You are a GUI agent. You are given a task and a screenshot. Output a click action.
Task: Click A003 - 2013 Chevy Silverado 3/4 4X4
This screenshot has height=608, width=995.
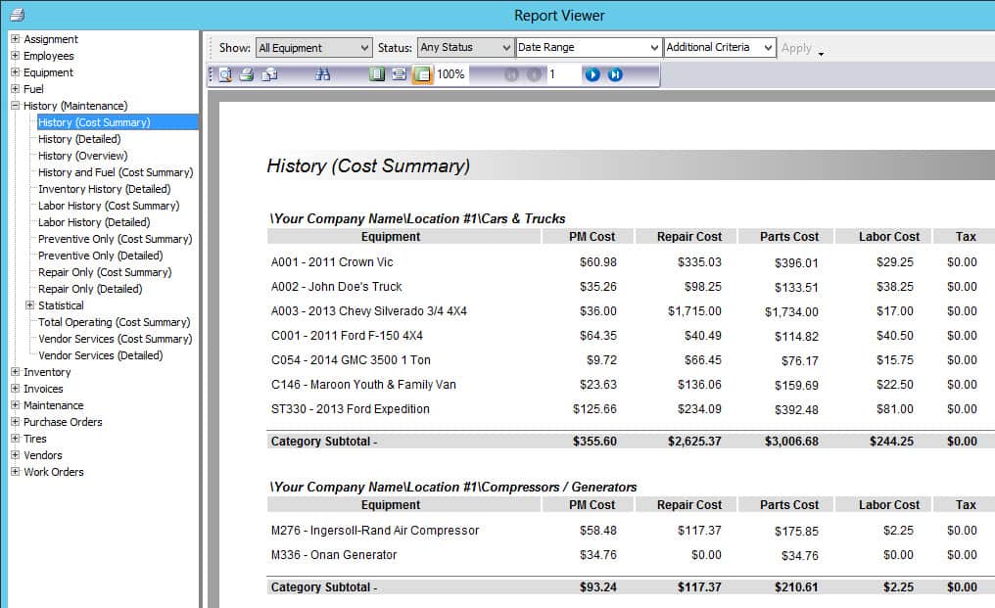pos(368,311)
